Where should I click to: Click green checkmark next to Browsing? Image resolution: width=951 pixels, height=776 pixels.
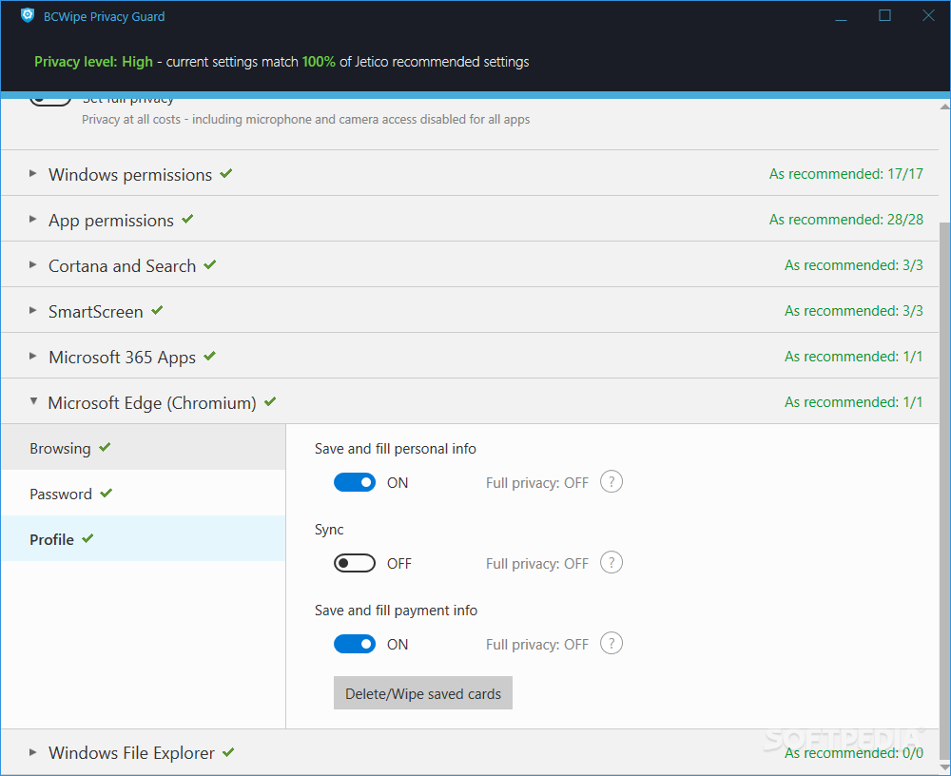pyautogui.click(x=105, y=447)
